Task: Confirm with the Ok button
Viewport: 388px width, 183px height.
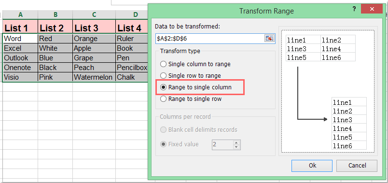Action: [x=312, y=166]
